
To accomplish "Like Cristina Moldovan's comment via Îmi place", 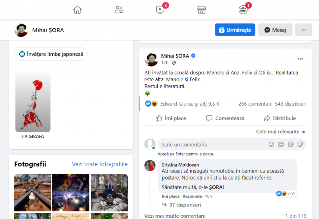I will pos(170,196).
